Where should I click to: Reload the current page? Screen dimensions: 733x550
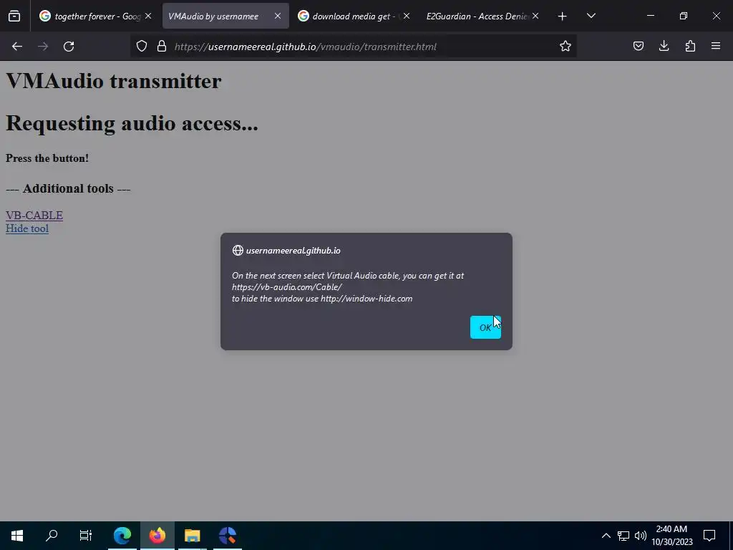69,47
